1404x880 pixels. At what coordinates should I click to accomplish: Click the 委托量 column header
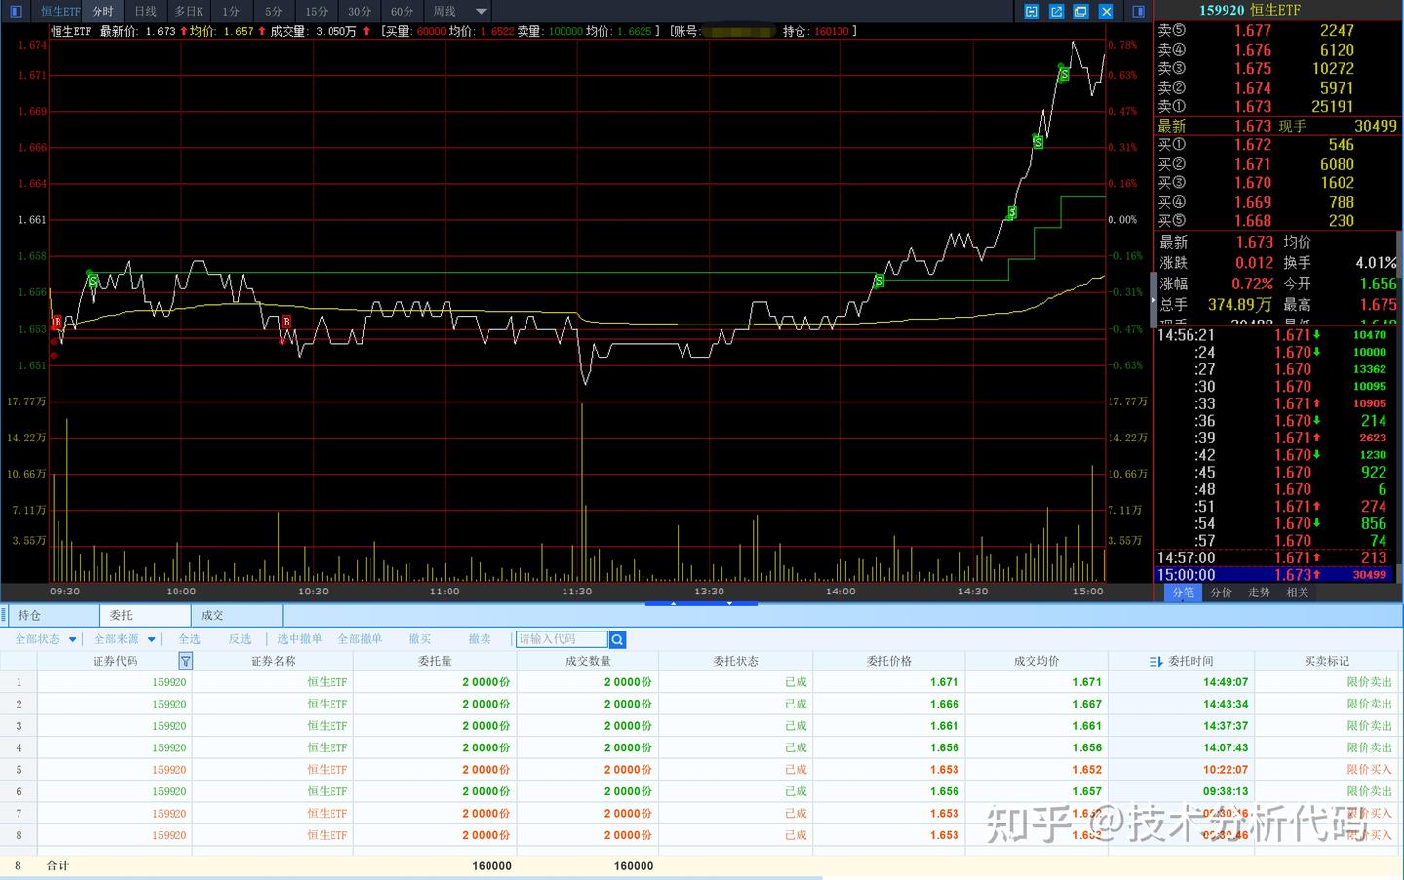(435, 661)
